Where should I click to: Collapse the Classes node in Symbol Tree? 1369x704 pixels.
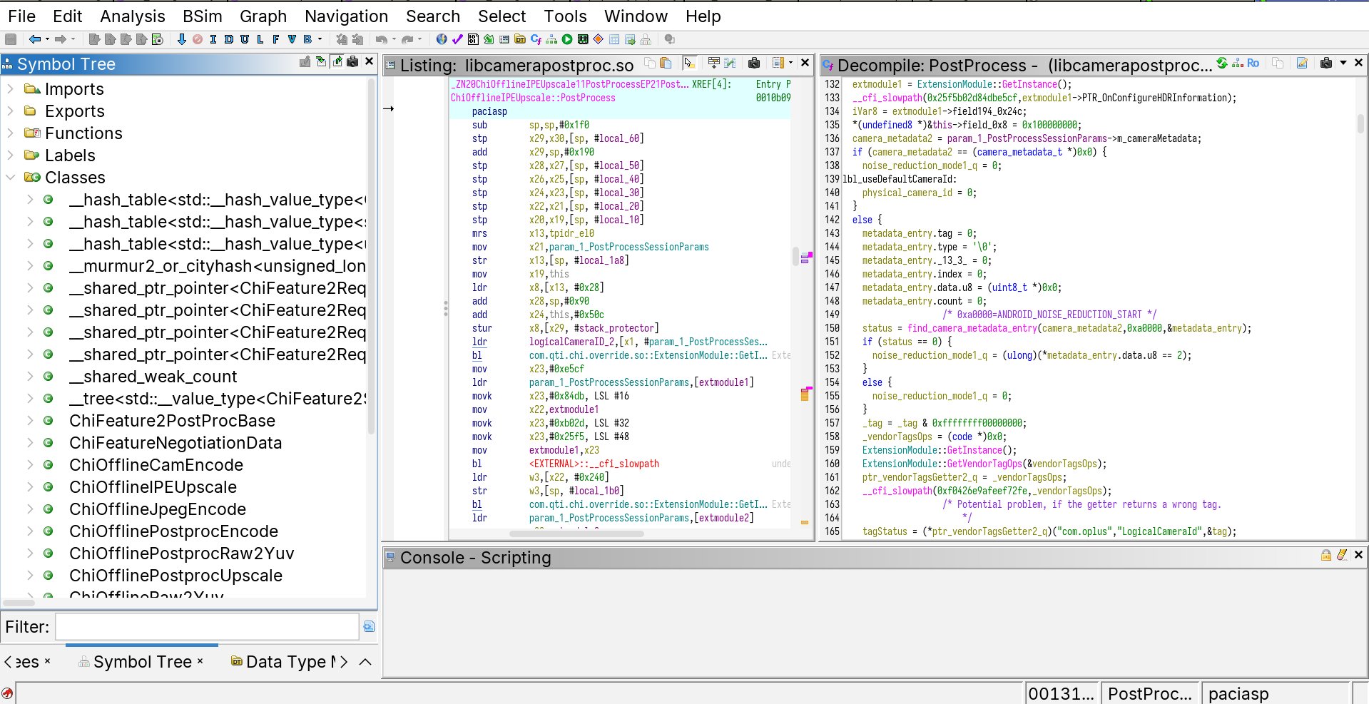tap(10, 178)
